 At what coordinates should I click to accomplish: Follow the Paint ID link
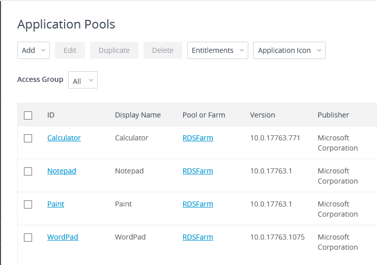55,204
